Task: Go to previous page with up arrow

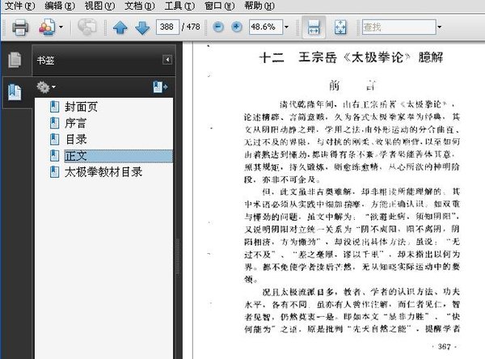Action: pos(120,27)
